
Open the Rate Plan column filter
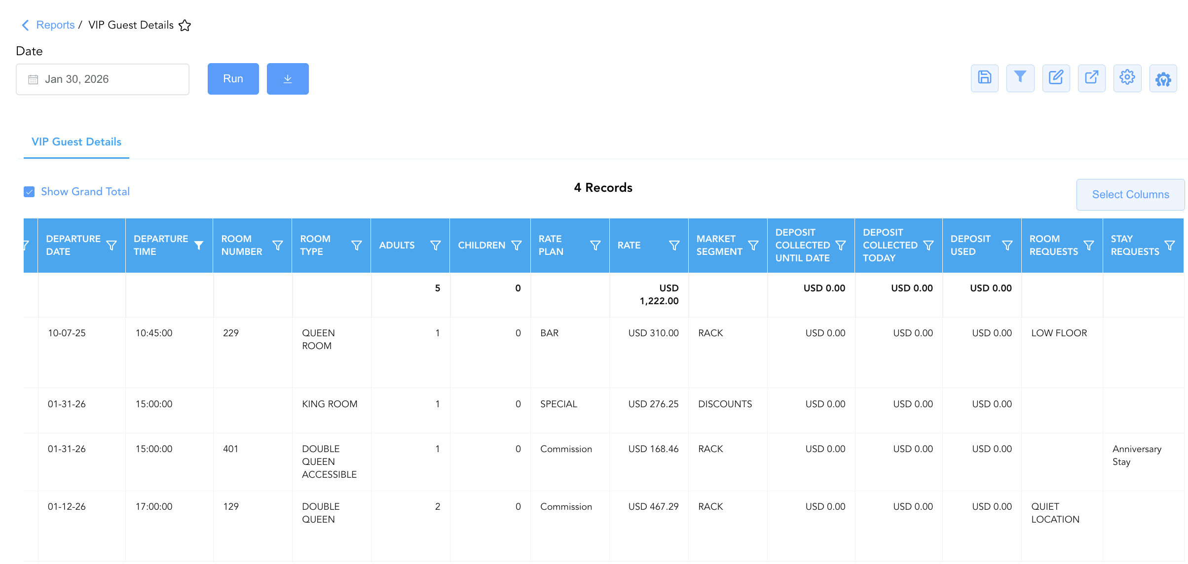595,246
